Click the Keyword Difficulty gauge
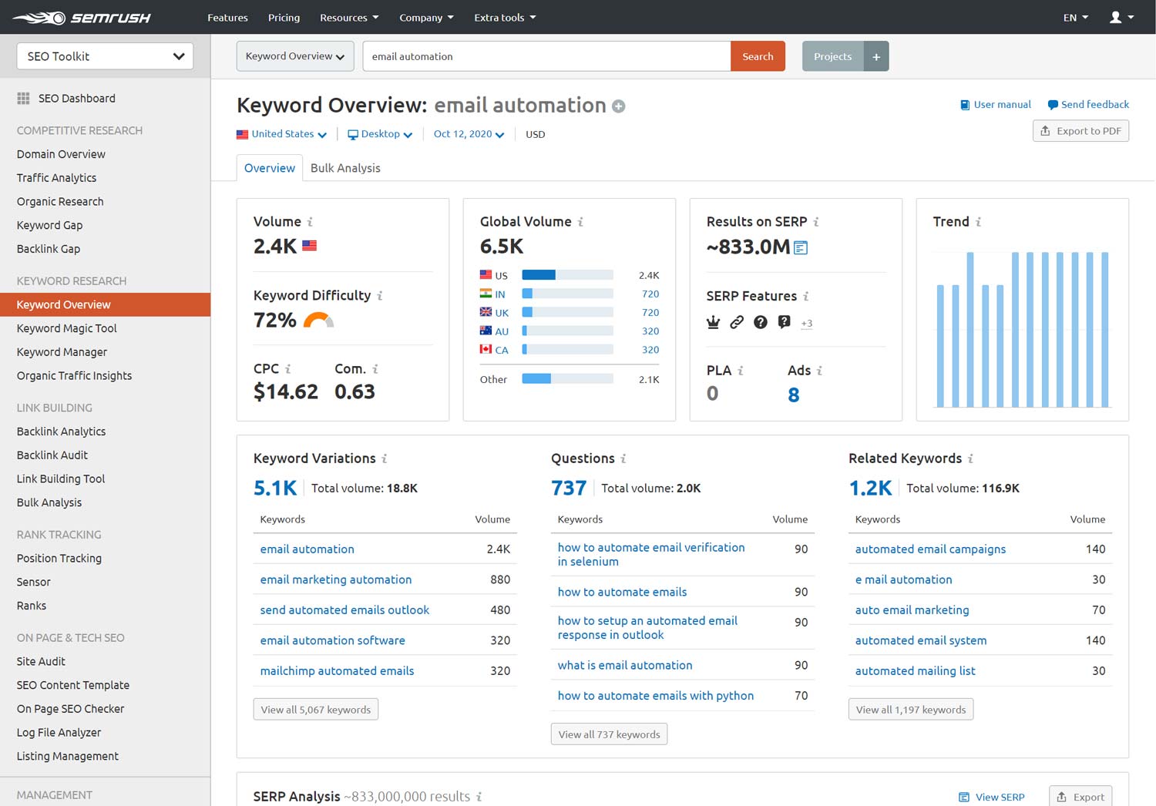The width and height of the screenshot is (1156, 806). click(318, 320)
